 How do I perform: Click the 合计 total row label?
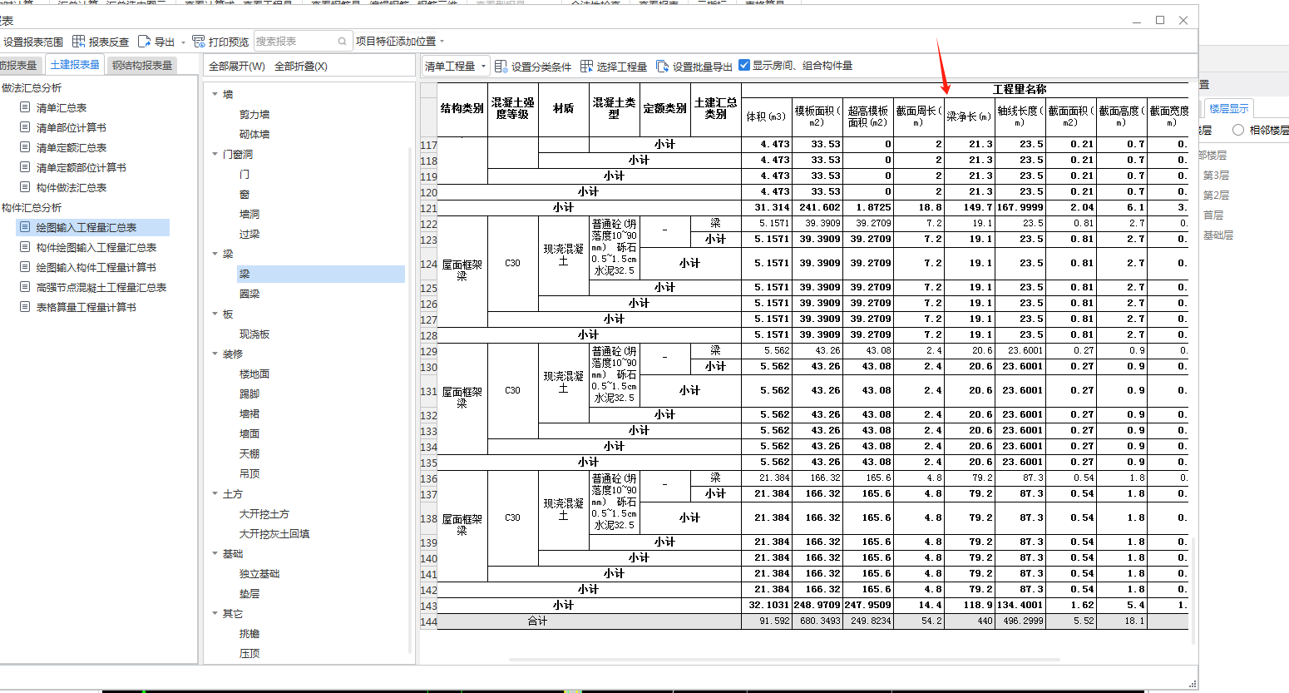pos(538,621)
